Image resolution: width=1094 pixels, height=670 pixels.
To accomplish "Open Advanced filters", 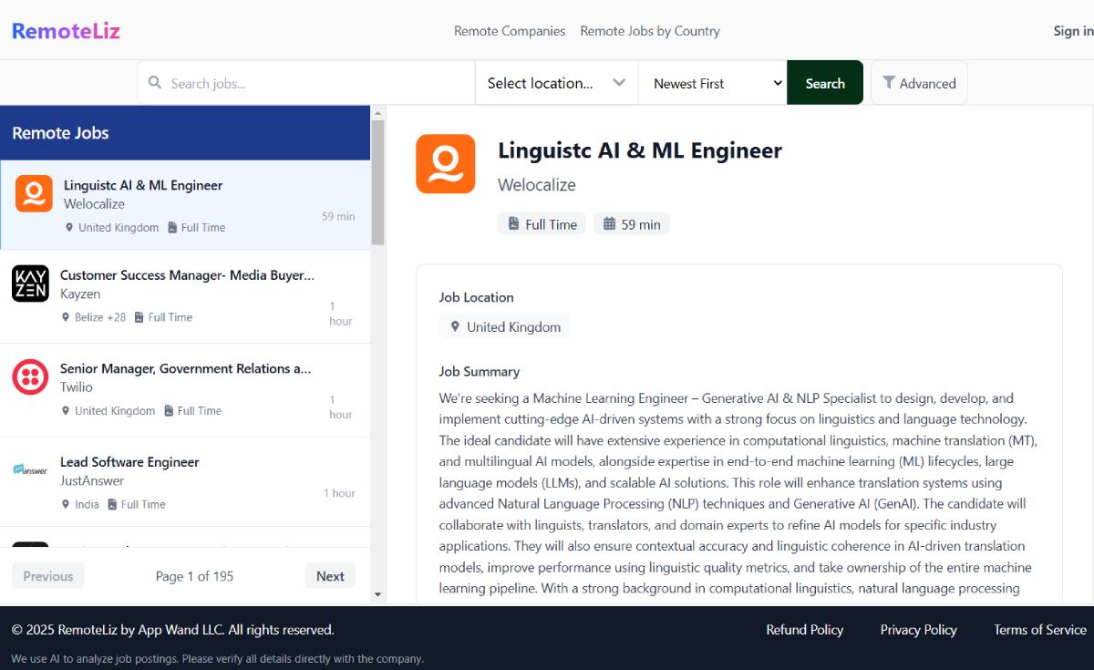I will click(x=919, y=83).
